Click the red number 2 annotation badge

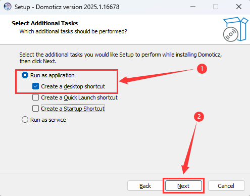pos(199,117)
